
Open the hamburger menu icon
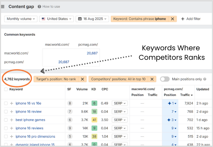3,7
